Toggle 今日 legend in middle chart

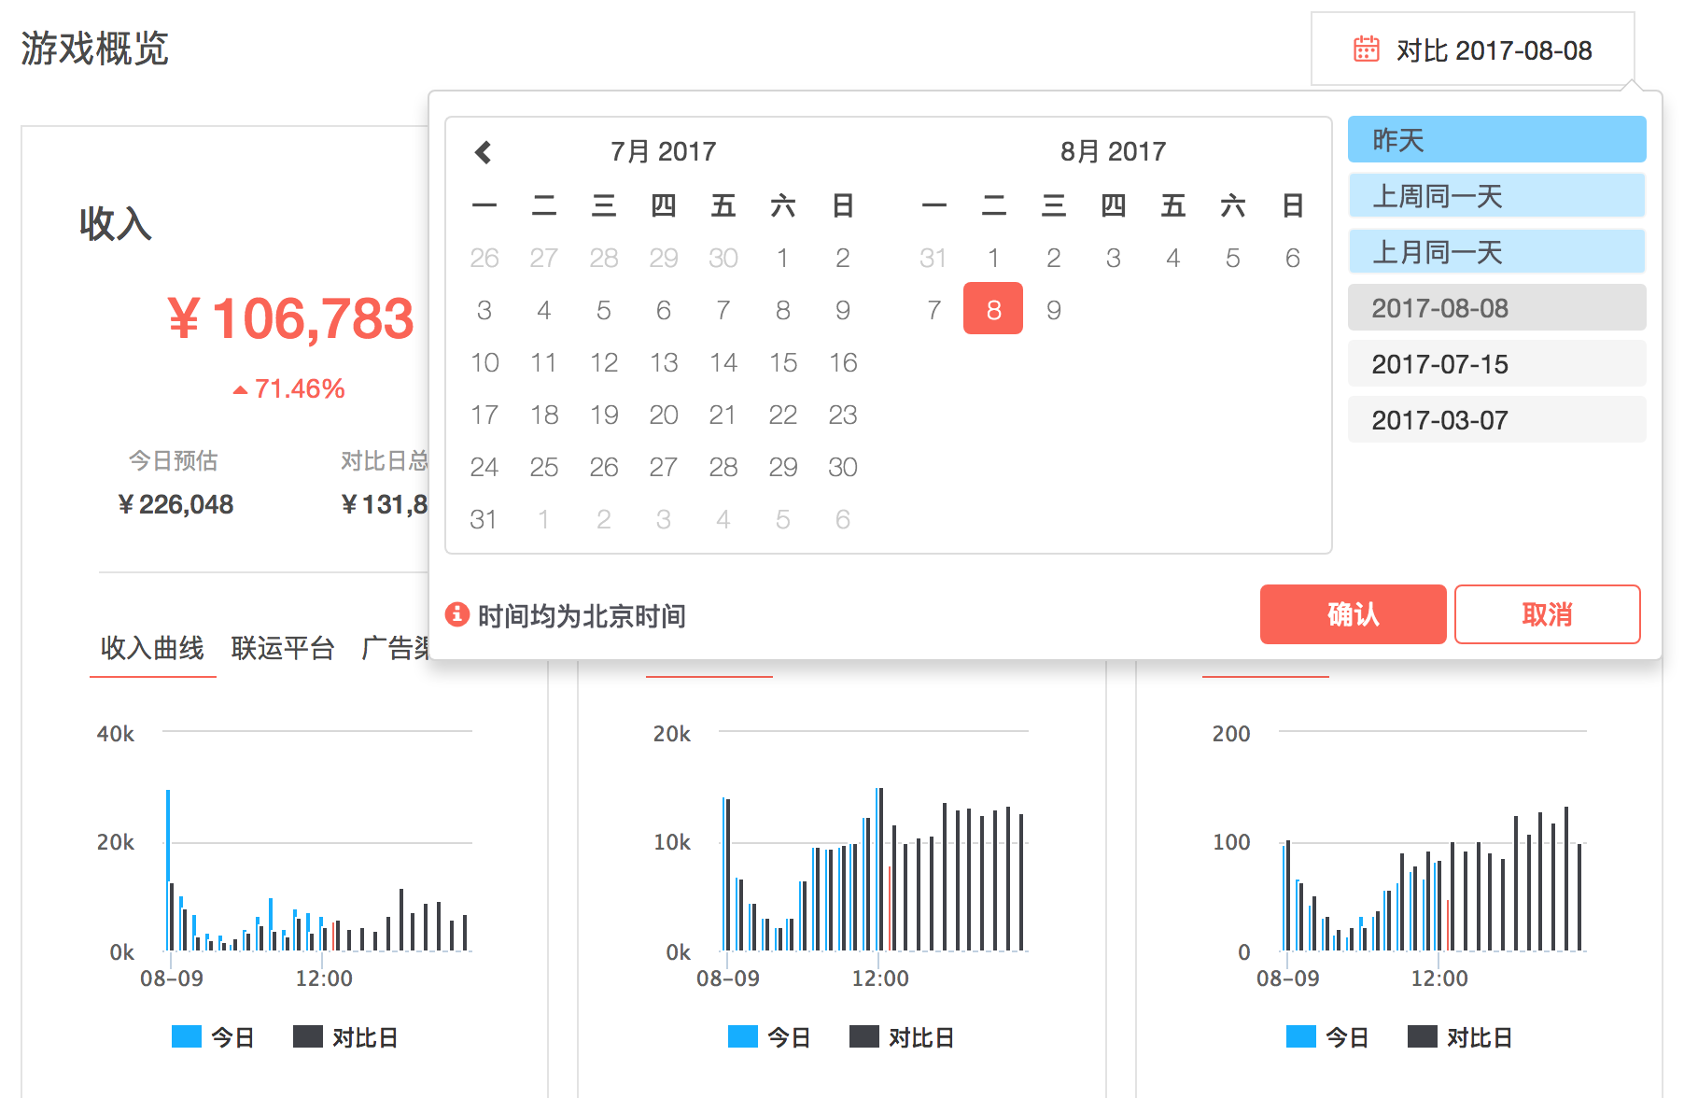pyautogui.click(x=769, y=1037)
